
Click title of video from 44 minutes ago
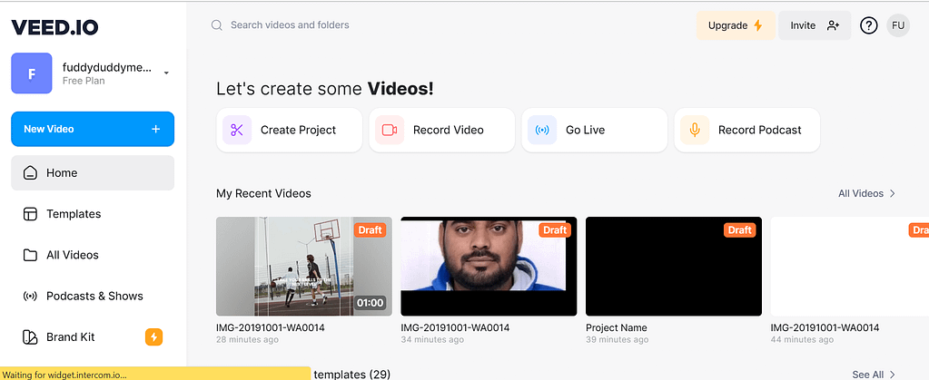(x=825, y=327)
